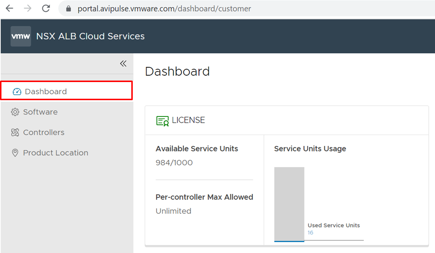Click the VMware vmw logo
This screenshot has width=435, height=253.
(21, 36)
